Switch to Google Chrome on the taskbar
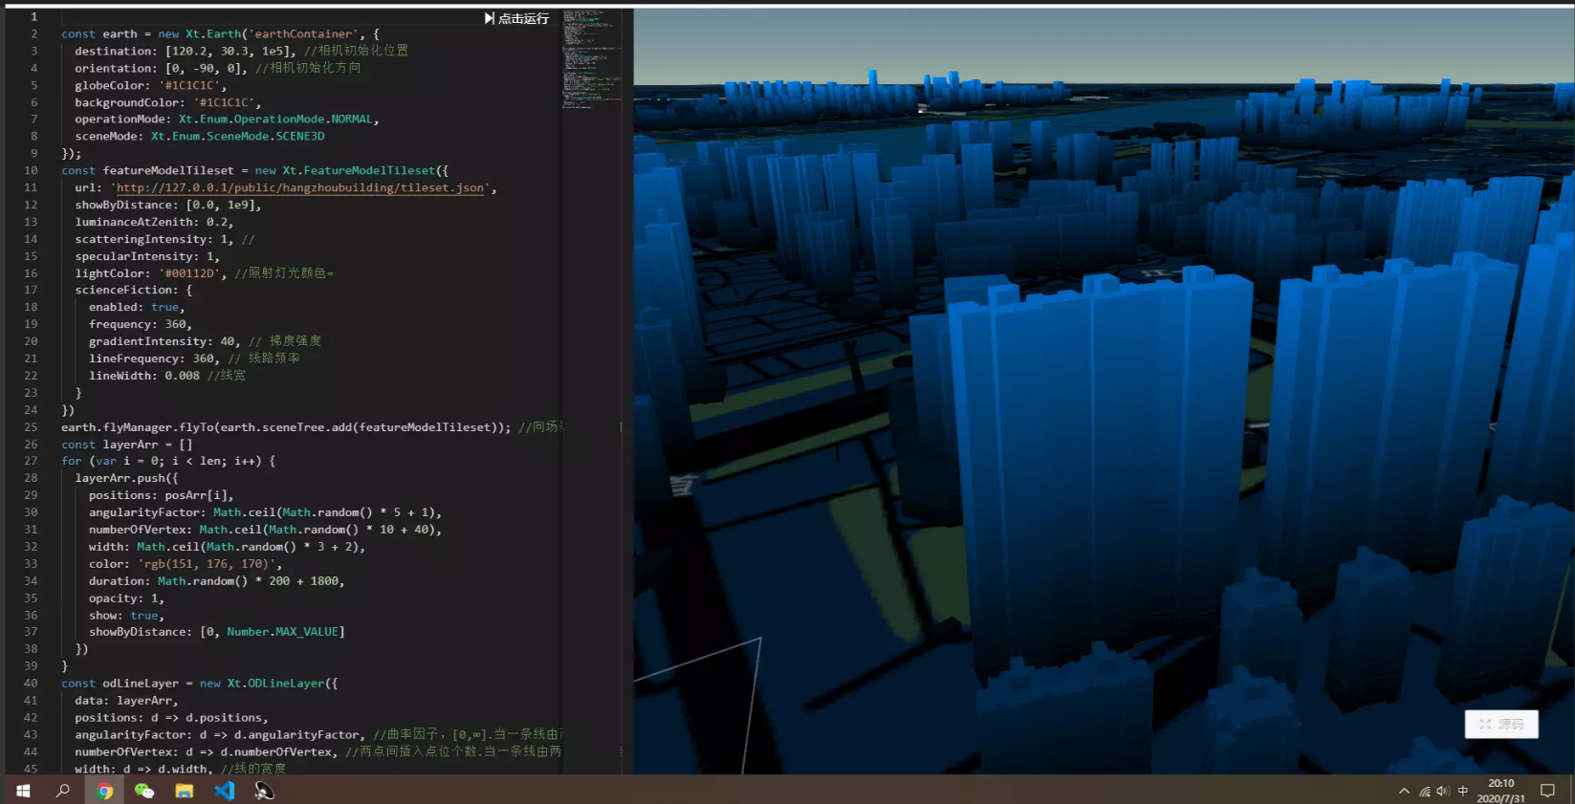 click(104, 791)
